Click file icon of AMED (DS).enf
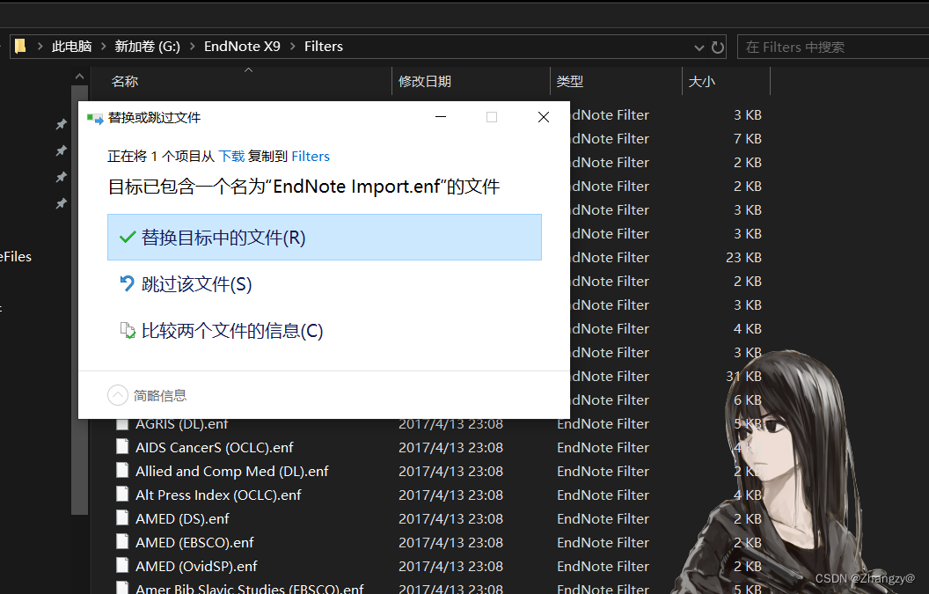 point(122,517)
